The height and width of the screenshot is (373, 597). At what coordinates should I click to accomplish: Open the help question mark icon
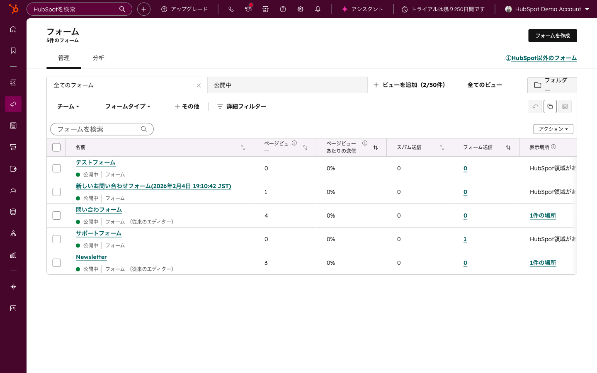[283, 9]
